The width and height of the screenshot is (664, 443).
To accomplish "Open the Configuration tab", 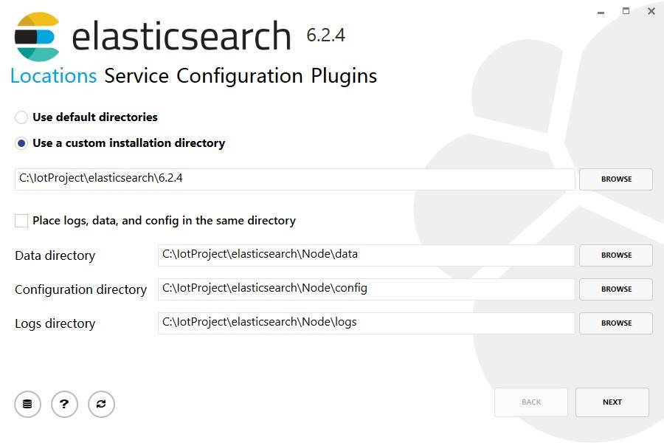I will pyautogui.click(x=239, y=76).
